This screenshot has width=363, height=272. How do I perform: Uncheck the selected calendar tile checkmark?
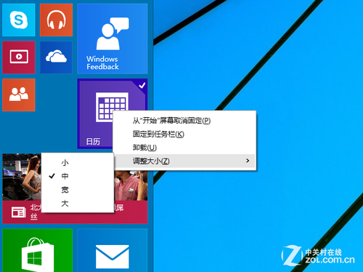142,85
